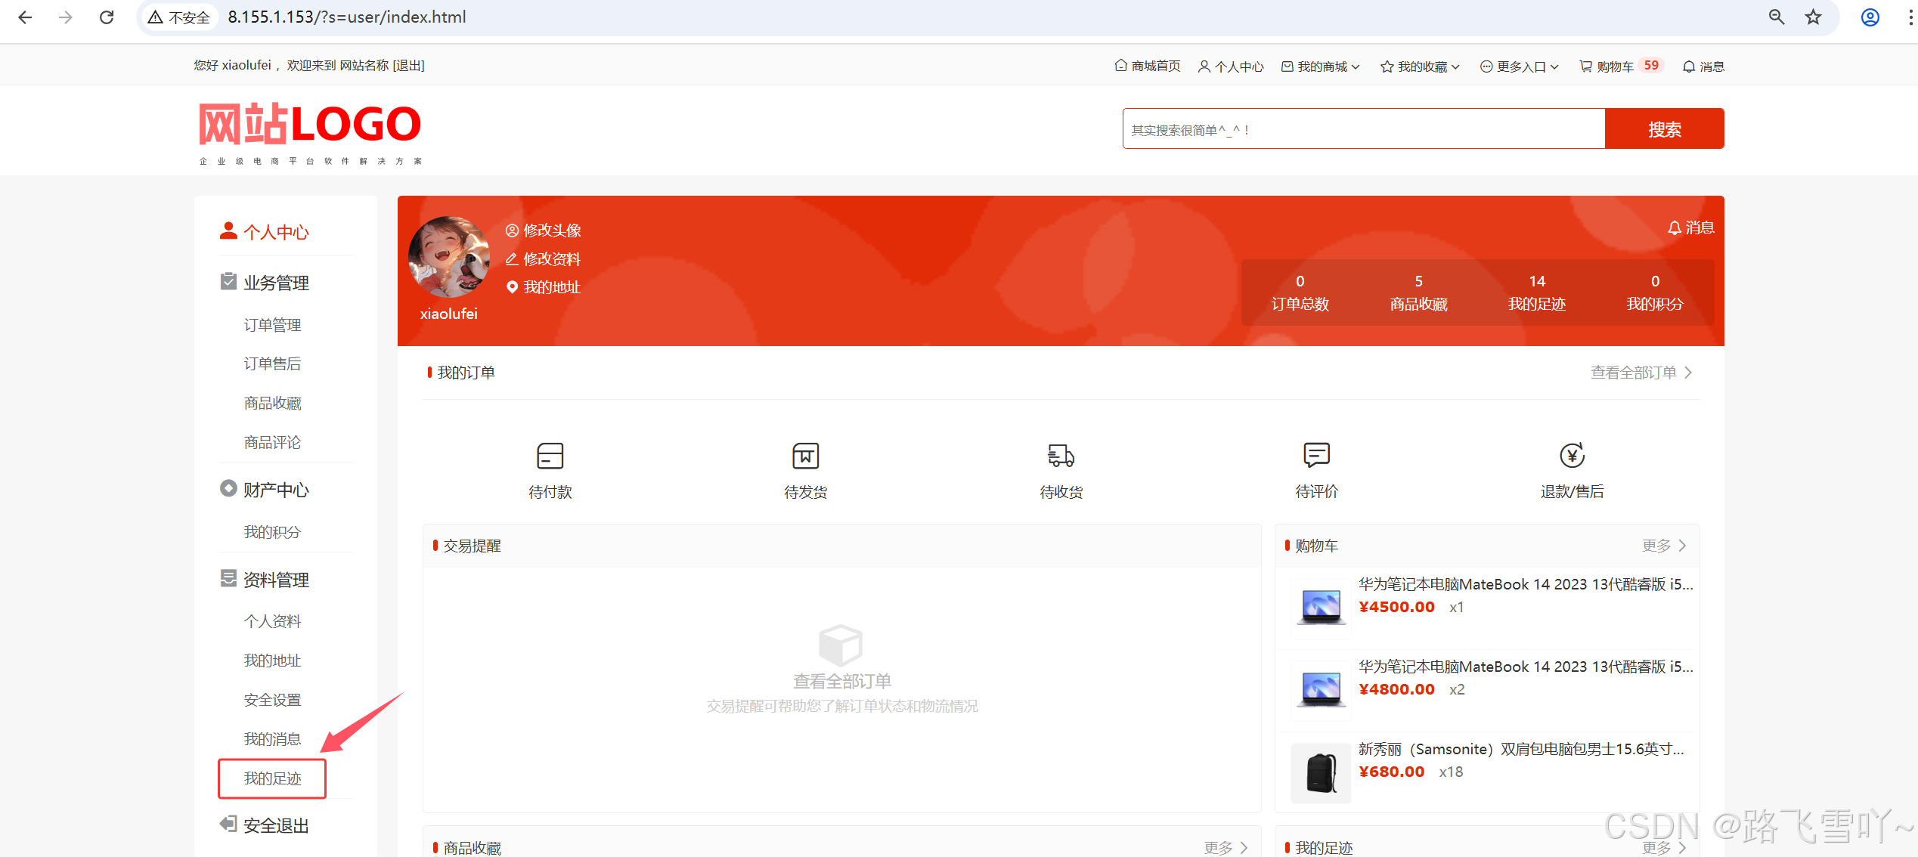Click the browser reload button

point(107,17)
